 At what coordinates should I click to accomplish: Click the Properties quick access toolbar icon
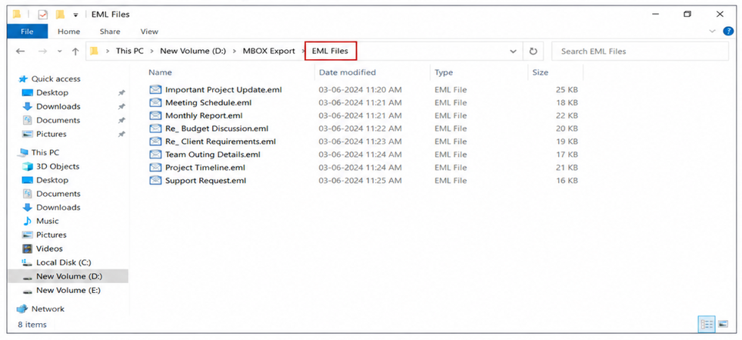[42, 15]
